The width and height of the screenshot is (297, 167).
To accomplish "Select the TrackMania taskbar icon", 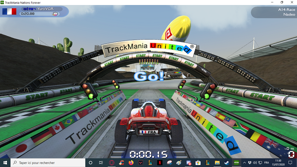I will (x=236, y=163).
